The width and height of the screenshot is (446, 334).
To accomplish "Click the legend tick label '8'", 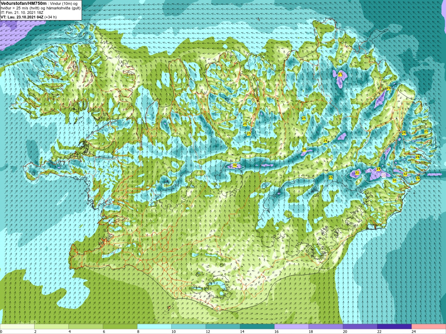I will click(138, 332).
